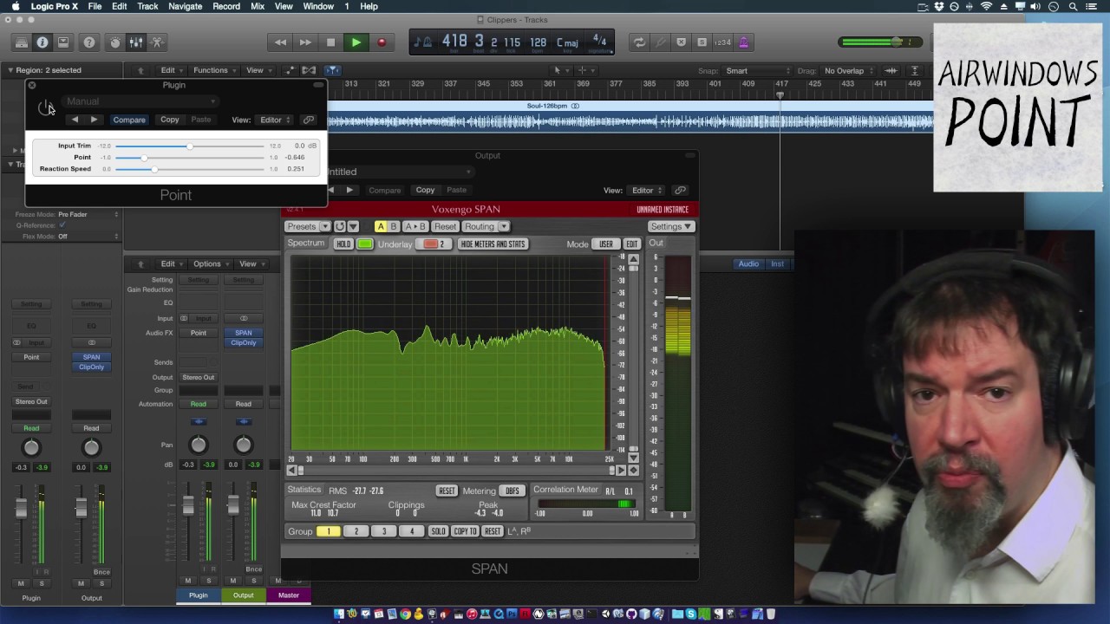Select state B in SPAN
This screenshot has height=624, width=1110.
coord(394,226)
